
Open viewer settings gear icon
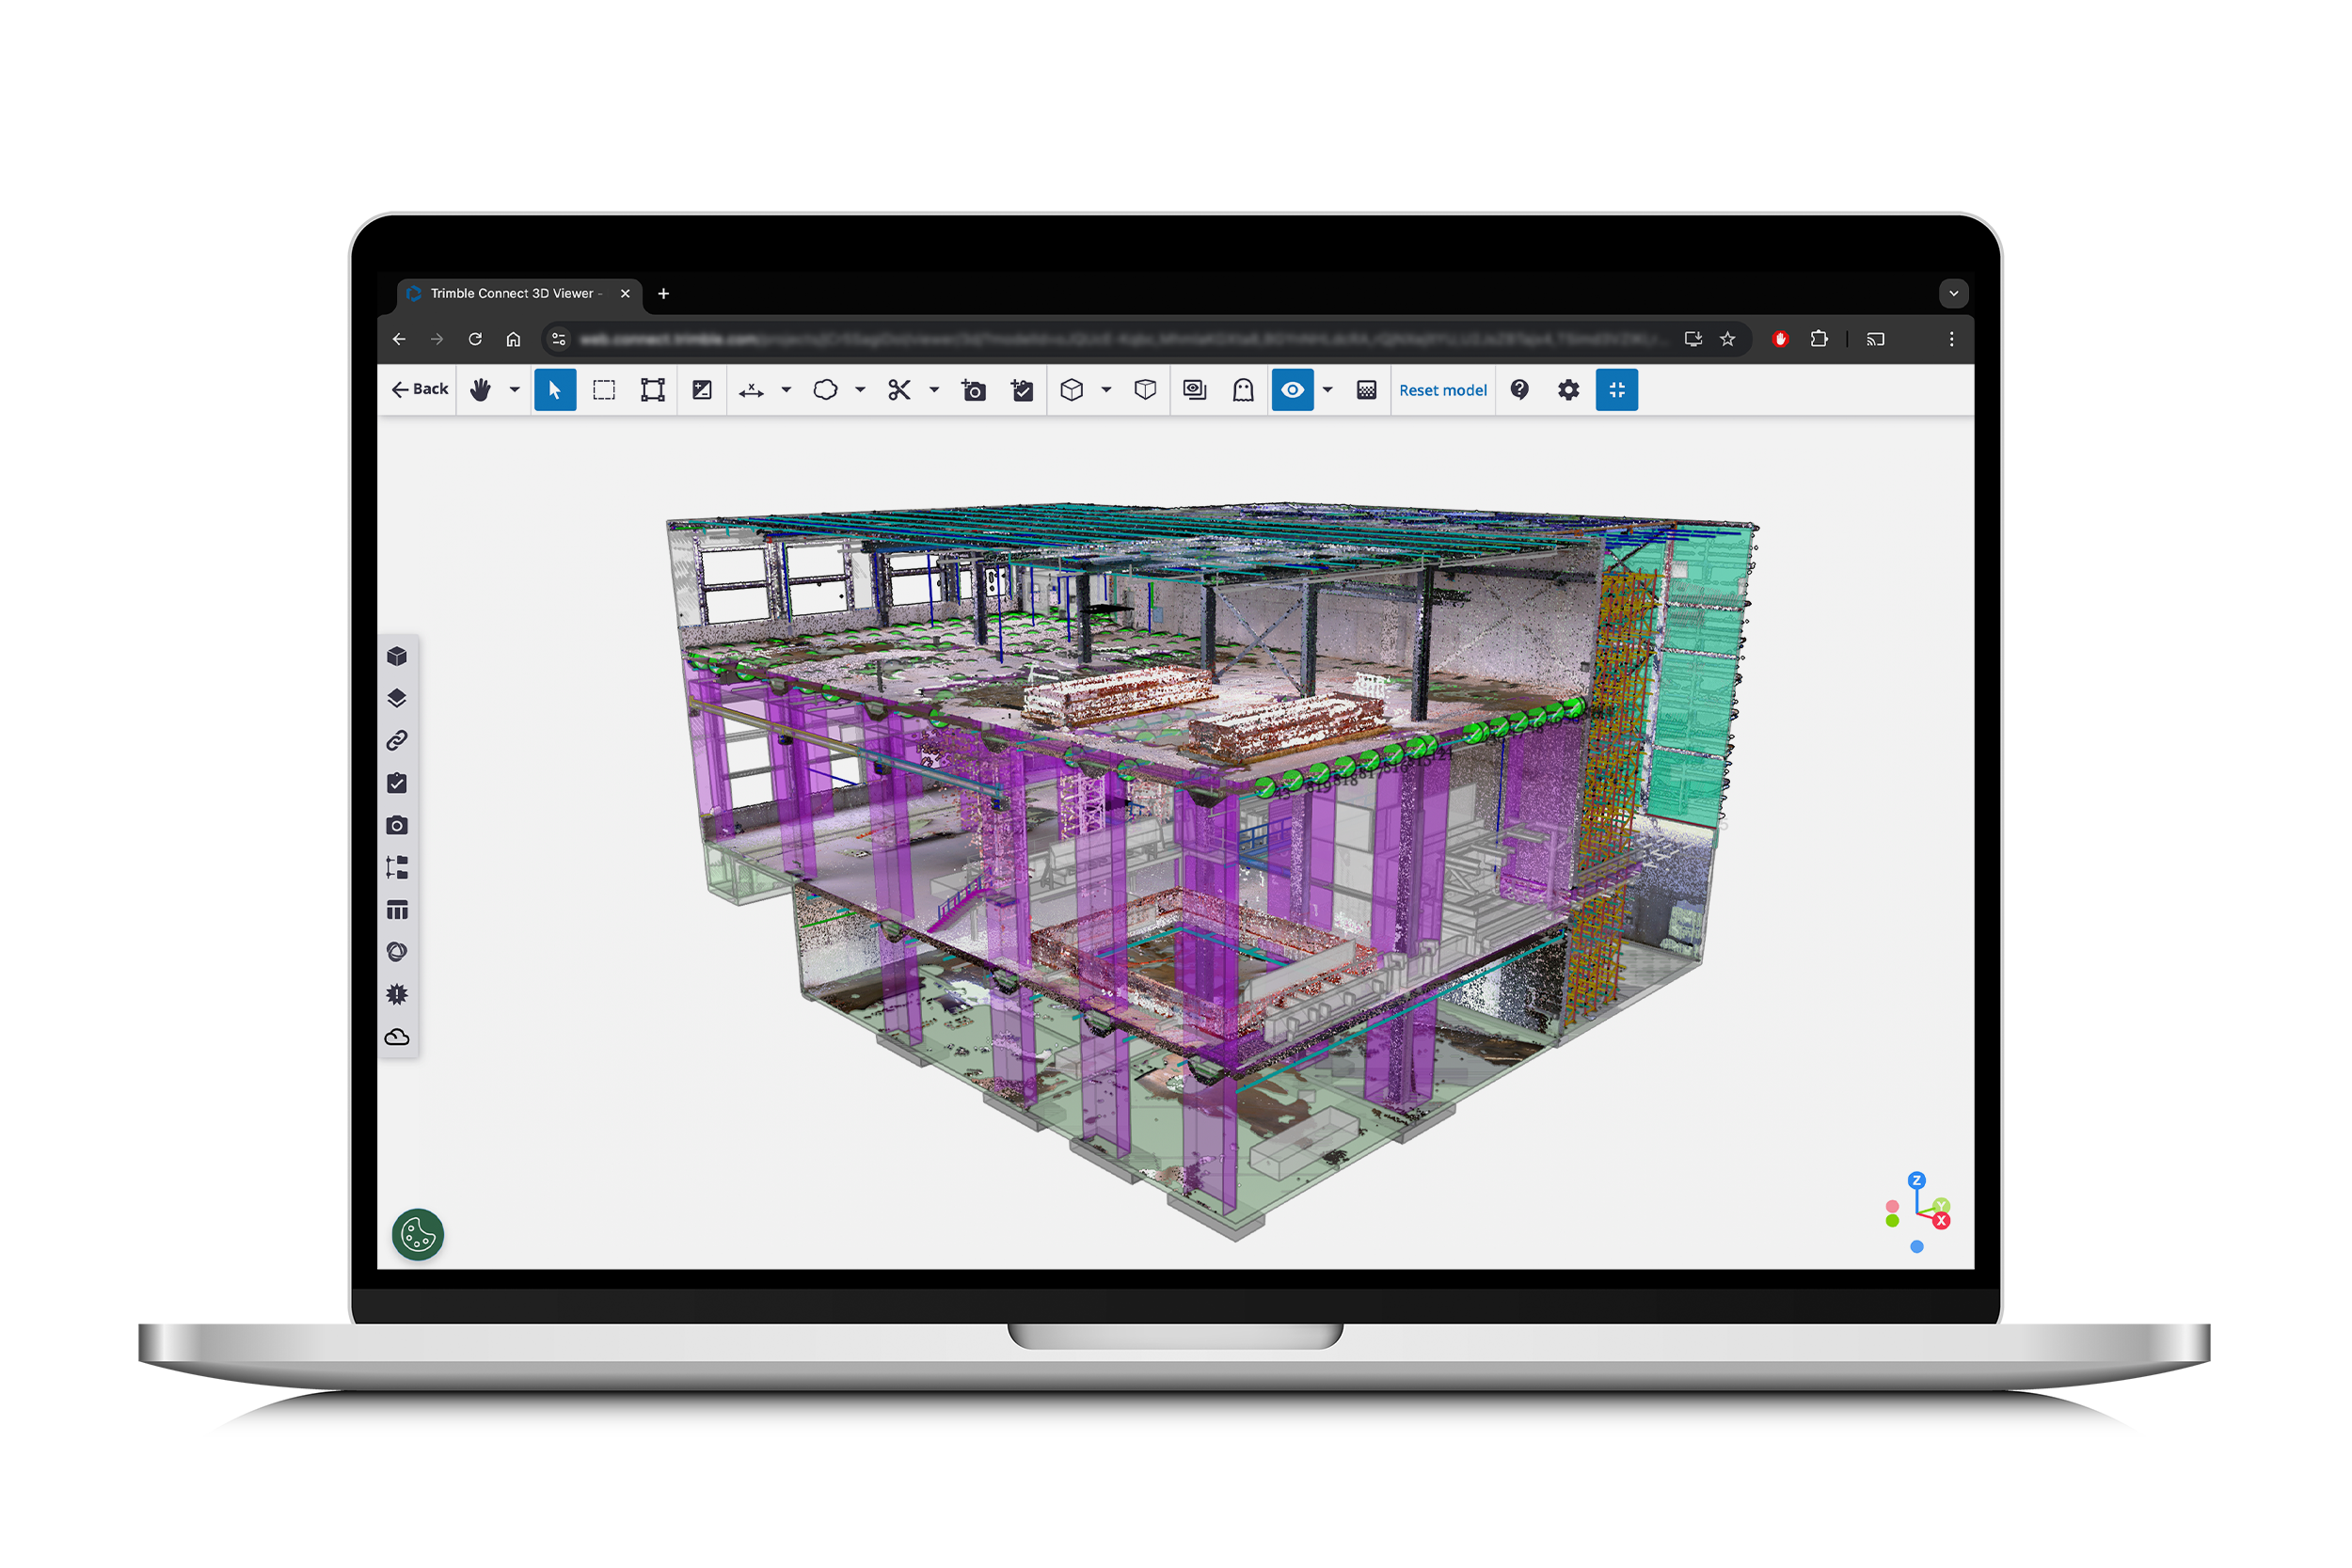click(x=1569, y=390)
